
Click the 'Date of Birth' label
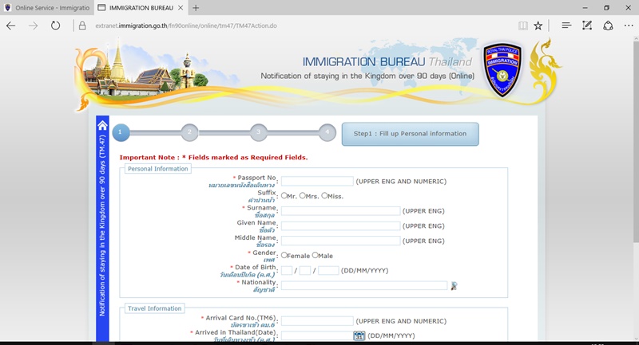[255, 268]
